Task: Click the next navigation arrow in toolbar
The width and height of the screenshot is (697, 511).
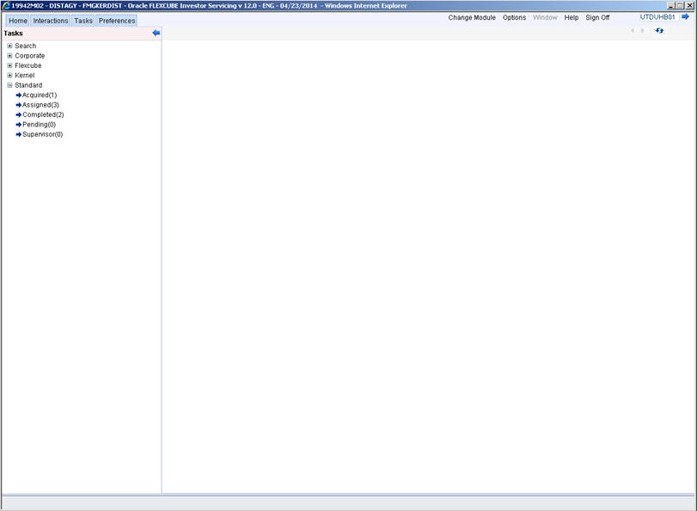Action: pos(642,30)
